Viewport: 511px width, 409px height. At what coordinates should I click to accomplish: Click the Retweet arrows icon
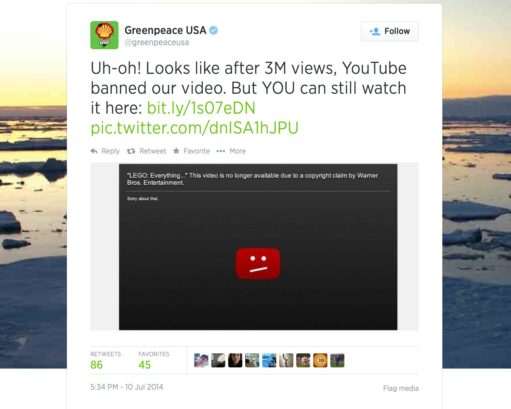[131, 151]
